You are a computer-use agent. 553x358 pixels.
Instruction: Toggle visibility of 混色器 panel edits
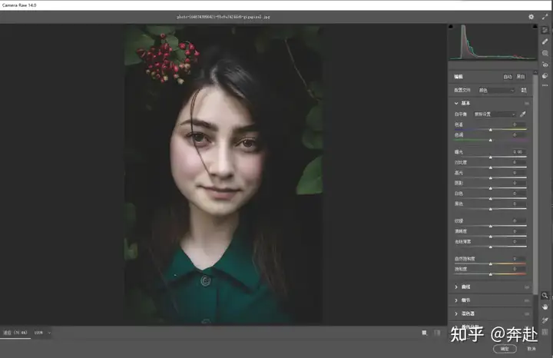tap(527, 313)
